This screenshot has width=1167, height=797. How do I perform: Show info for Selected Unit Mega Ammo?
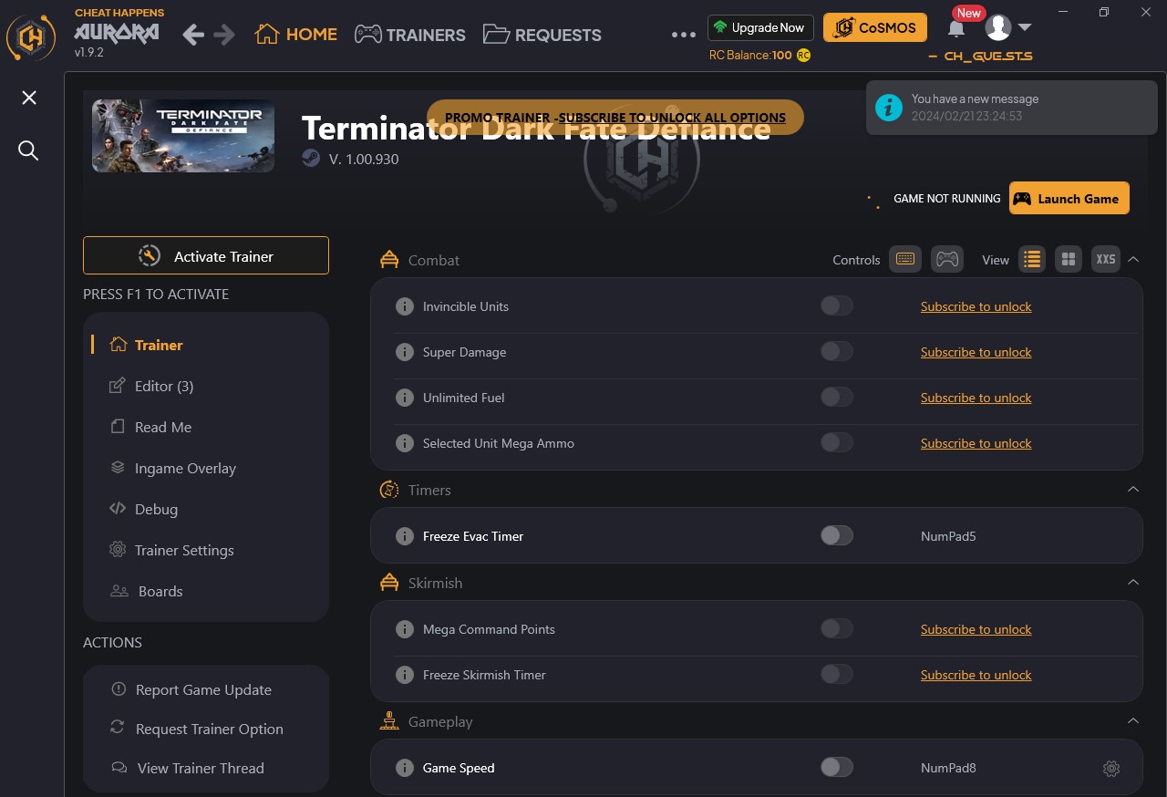[x=405, y=443]
